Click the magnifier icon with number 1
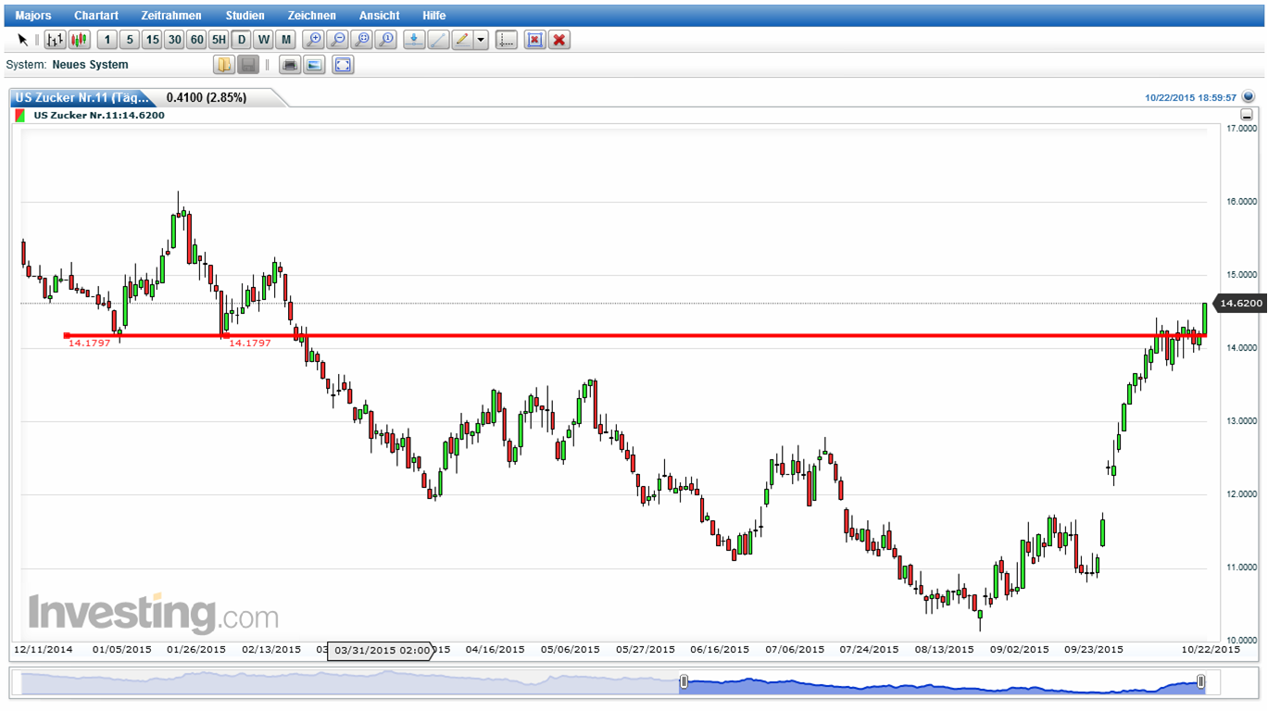 [x=386, y=40]
